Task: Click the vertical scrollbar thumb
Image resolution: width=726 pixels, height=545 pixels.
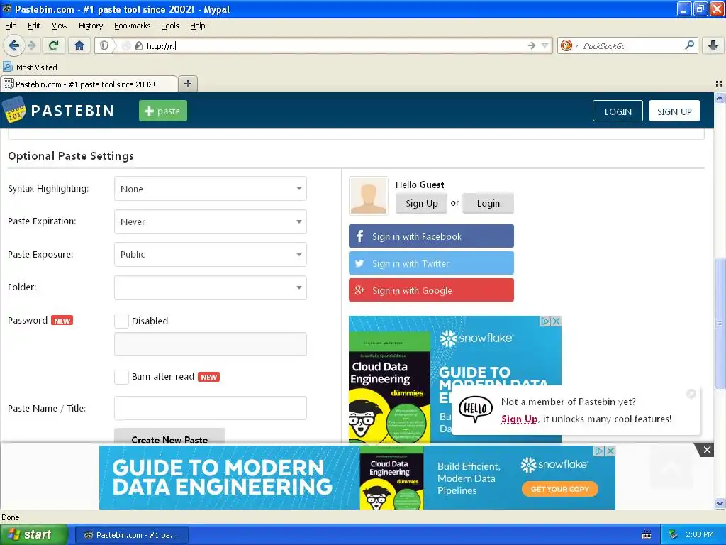Action: point(720,323)
